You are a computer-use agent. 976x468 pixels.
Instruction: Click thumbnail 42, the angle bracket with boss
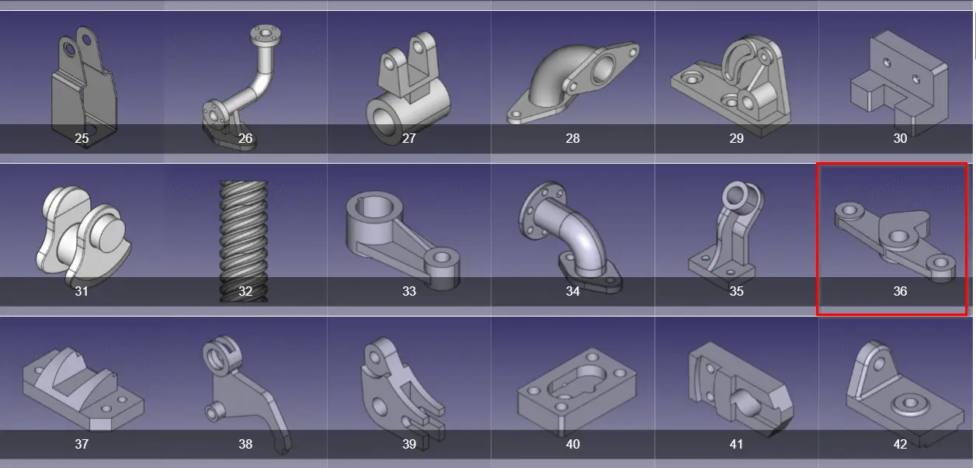point(897,387)
